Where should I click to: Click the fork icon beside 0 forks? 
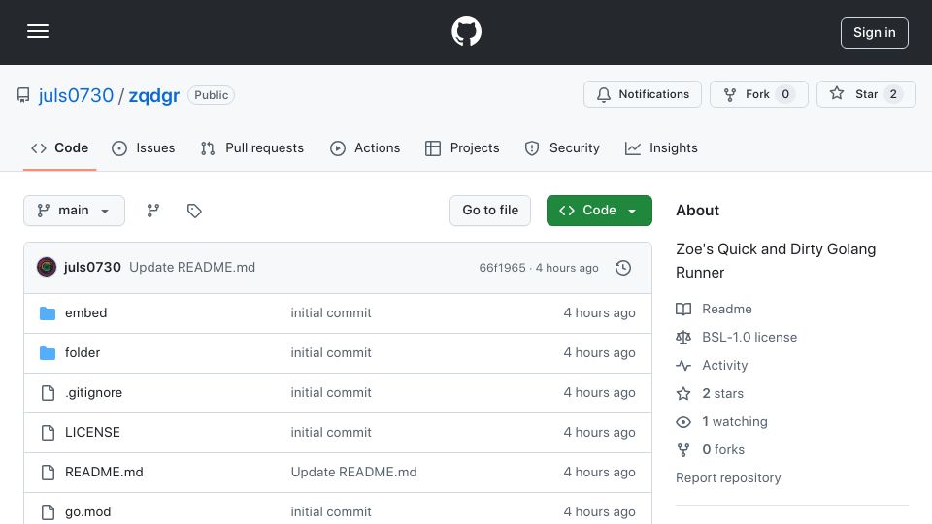coord(683,450)
